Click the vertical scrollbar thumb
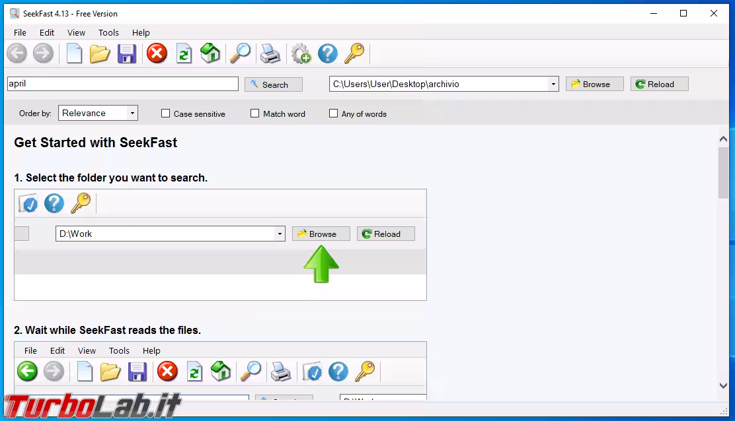Screen dimensions: 735x421 [x=723, y=173]
